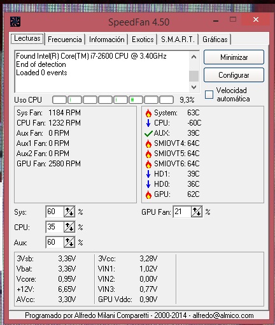The image size is (275, 325).
Task: Click the Aux percentage input field
Action: (55, 242)
